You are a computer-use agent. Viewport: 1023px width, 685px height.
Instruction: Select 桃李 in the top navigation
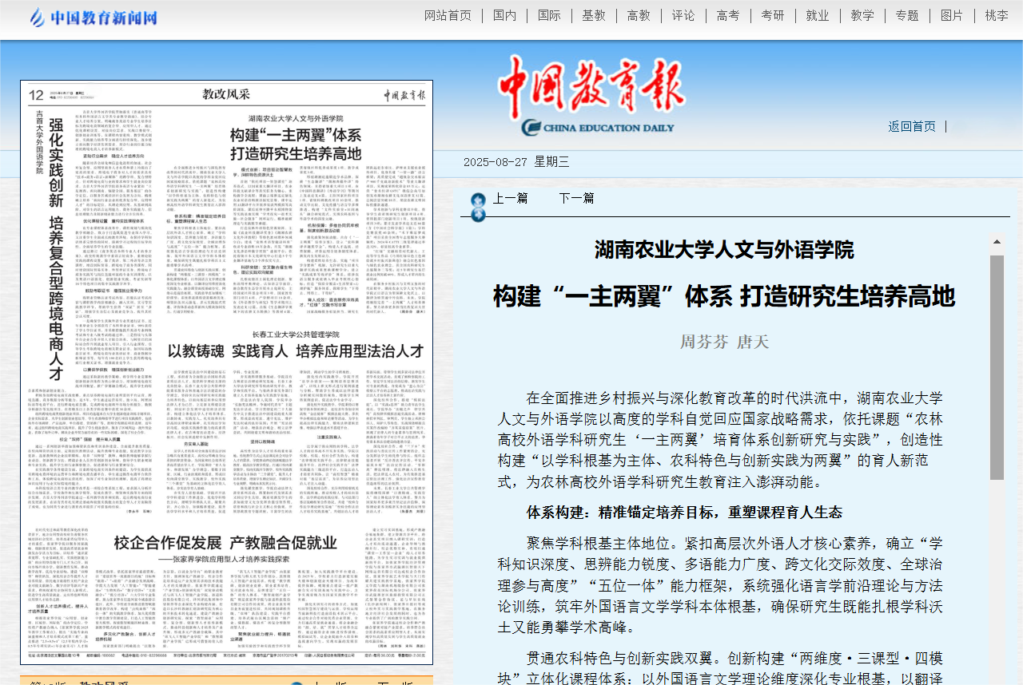[x=996, y=16]
